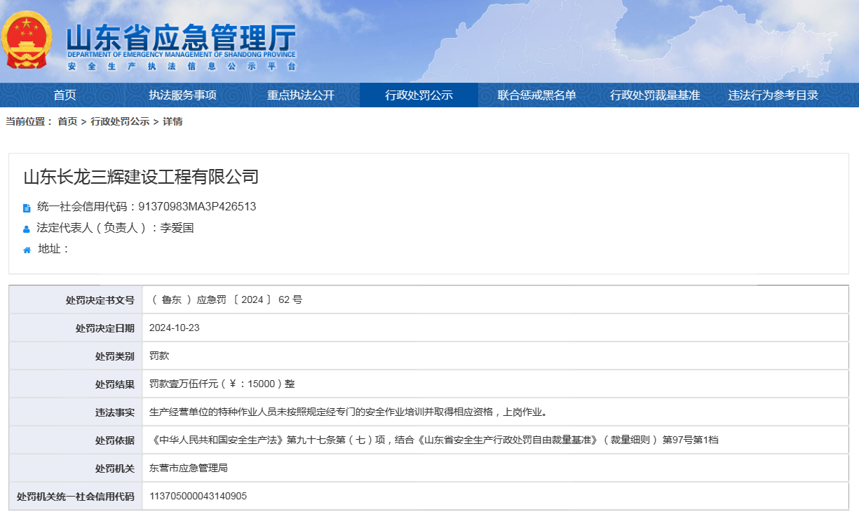
Task: Click the 安全生产执法信息公示平台 subtitle
Action: tap(182, 67)
